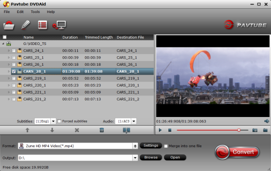Move selected item up with the arrow
The image size is (271, 171).
27,130
